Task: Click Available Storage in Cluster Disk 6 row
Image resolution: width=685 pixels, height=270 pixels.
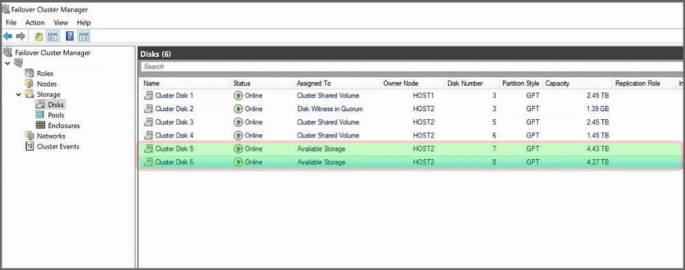Action: [321, 162]
